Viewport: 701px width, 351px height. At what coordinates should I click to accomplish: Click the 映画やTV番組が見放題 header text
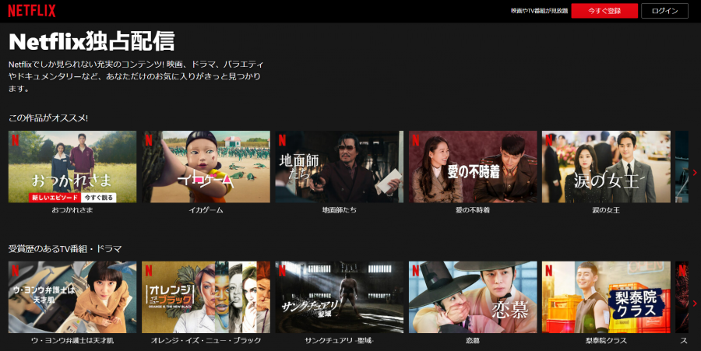pyautogui.click(x=539, y=11)
